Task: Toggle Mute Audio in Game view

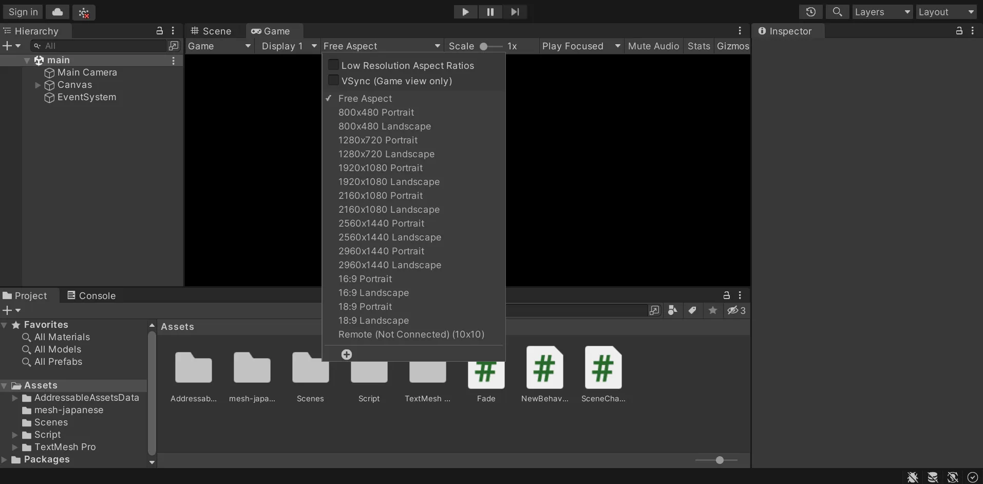Action: coord(653,46)
